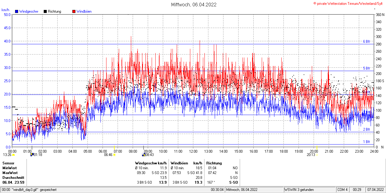The width and height of the screenshot is (386, 193).
Task: Click the COM 4 status field
Action: click(x=343, y=190)
